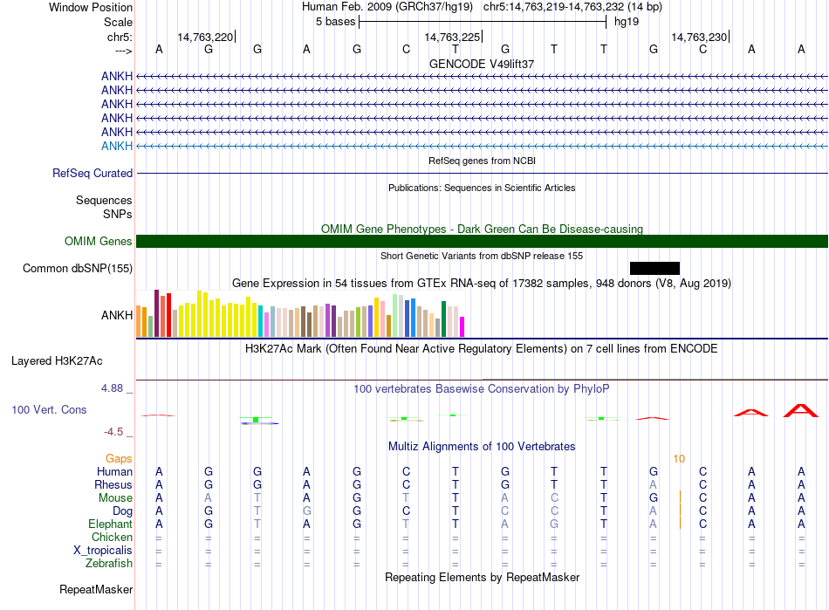Select the tallest maroon GTEx expression bar
829x610 pixels.
tap(156, 313)
